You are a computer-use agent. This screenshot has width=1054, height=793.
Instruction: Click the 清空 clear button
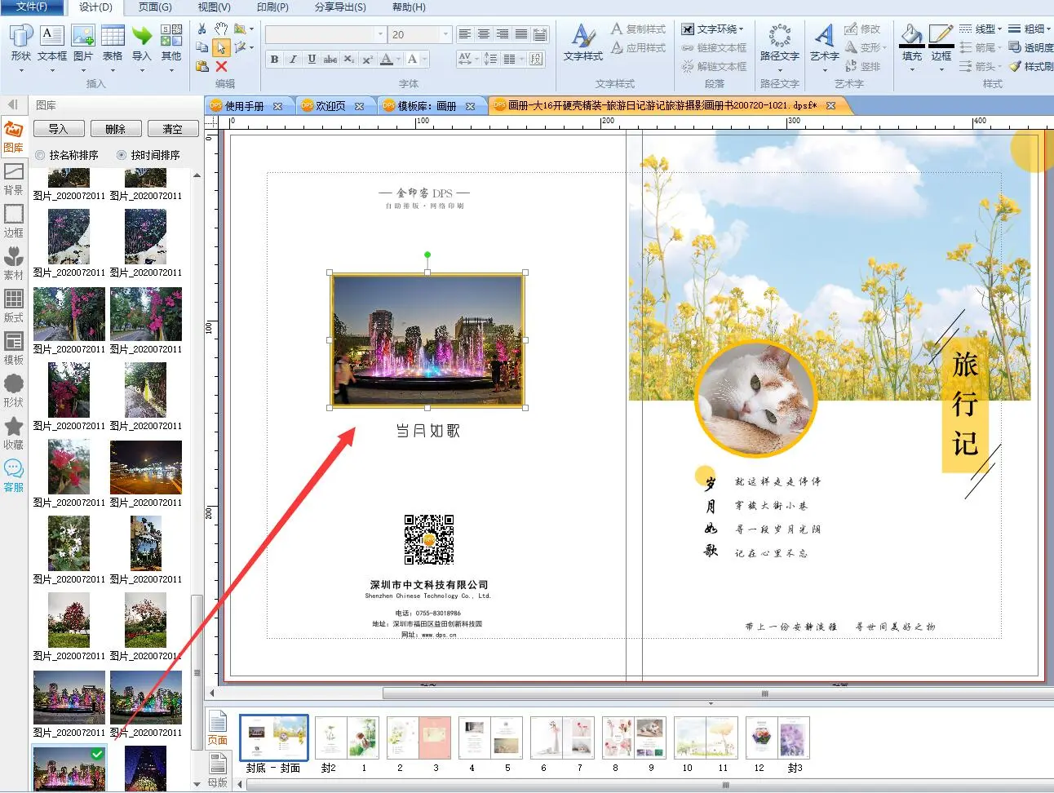(172, 129)
